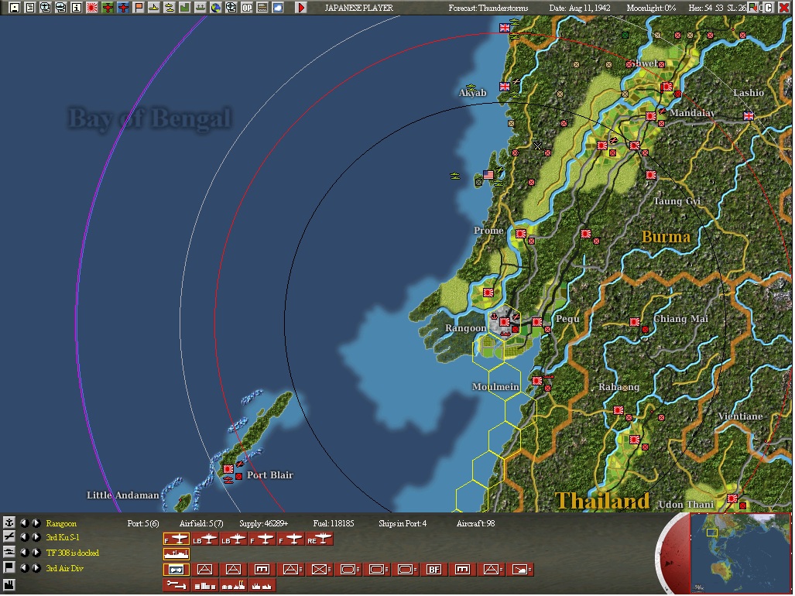
Task: Open the single yellow ship list icon
Action: click(153, 8)
